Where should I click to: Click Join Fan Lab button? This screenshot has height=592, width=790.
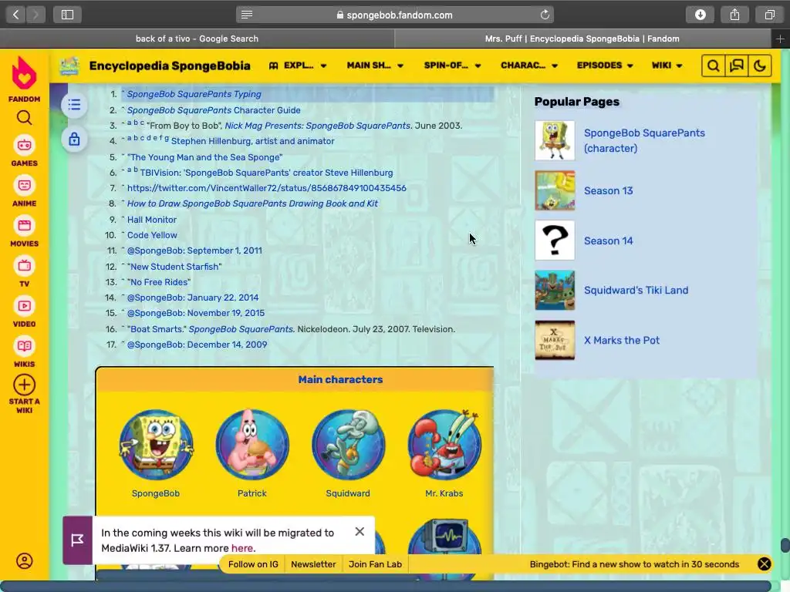376,564
